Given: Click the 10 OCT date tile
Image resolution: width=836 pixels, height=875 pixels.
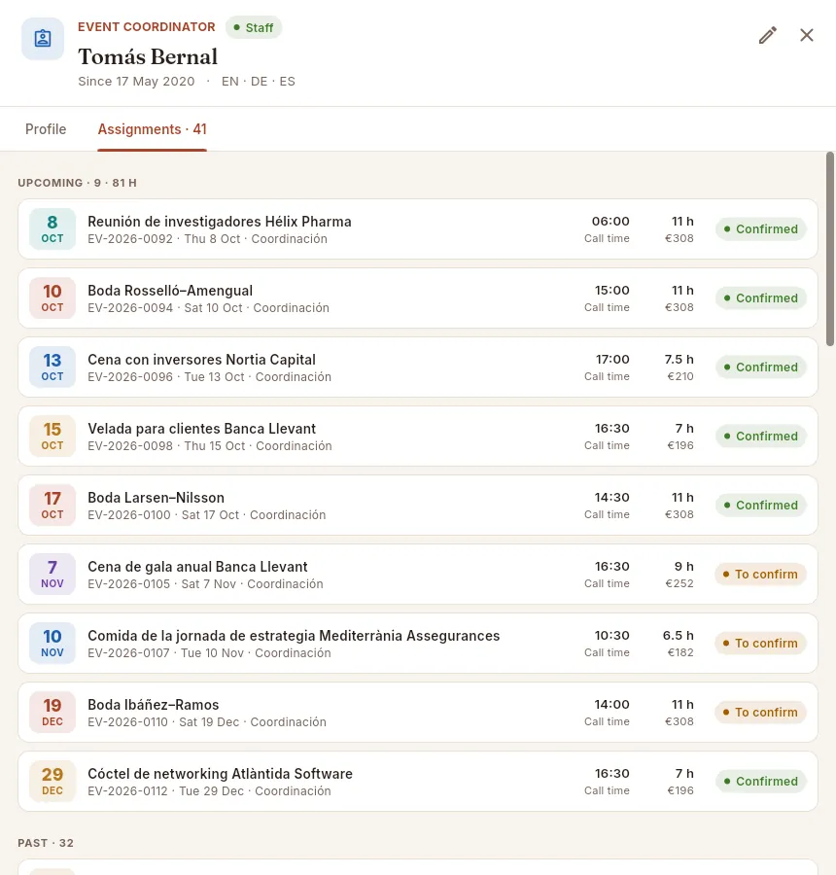Looking at the screenshot, I should pos(52,298).
